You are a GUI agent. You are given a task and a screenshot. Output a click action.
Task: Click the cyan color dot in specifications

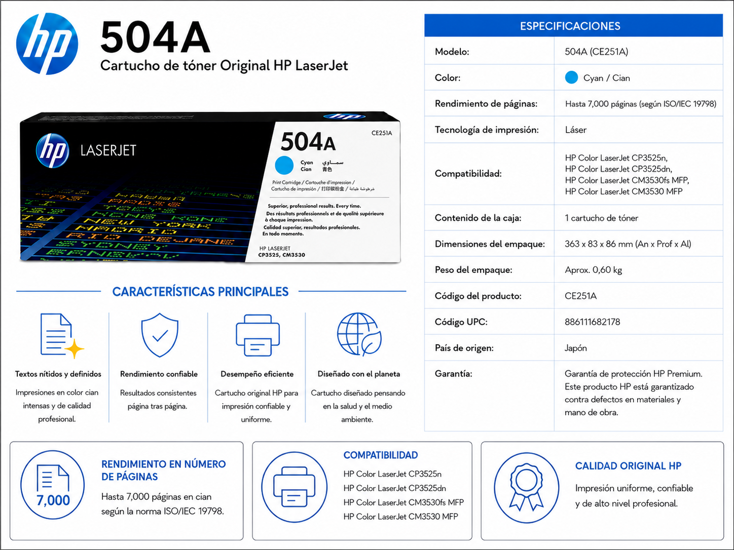tap(571, 77)
